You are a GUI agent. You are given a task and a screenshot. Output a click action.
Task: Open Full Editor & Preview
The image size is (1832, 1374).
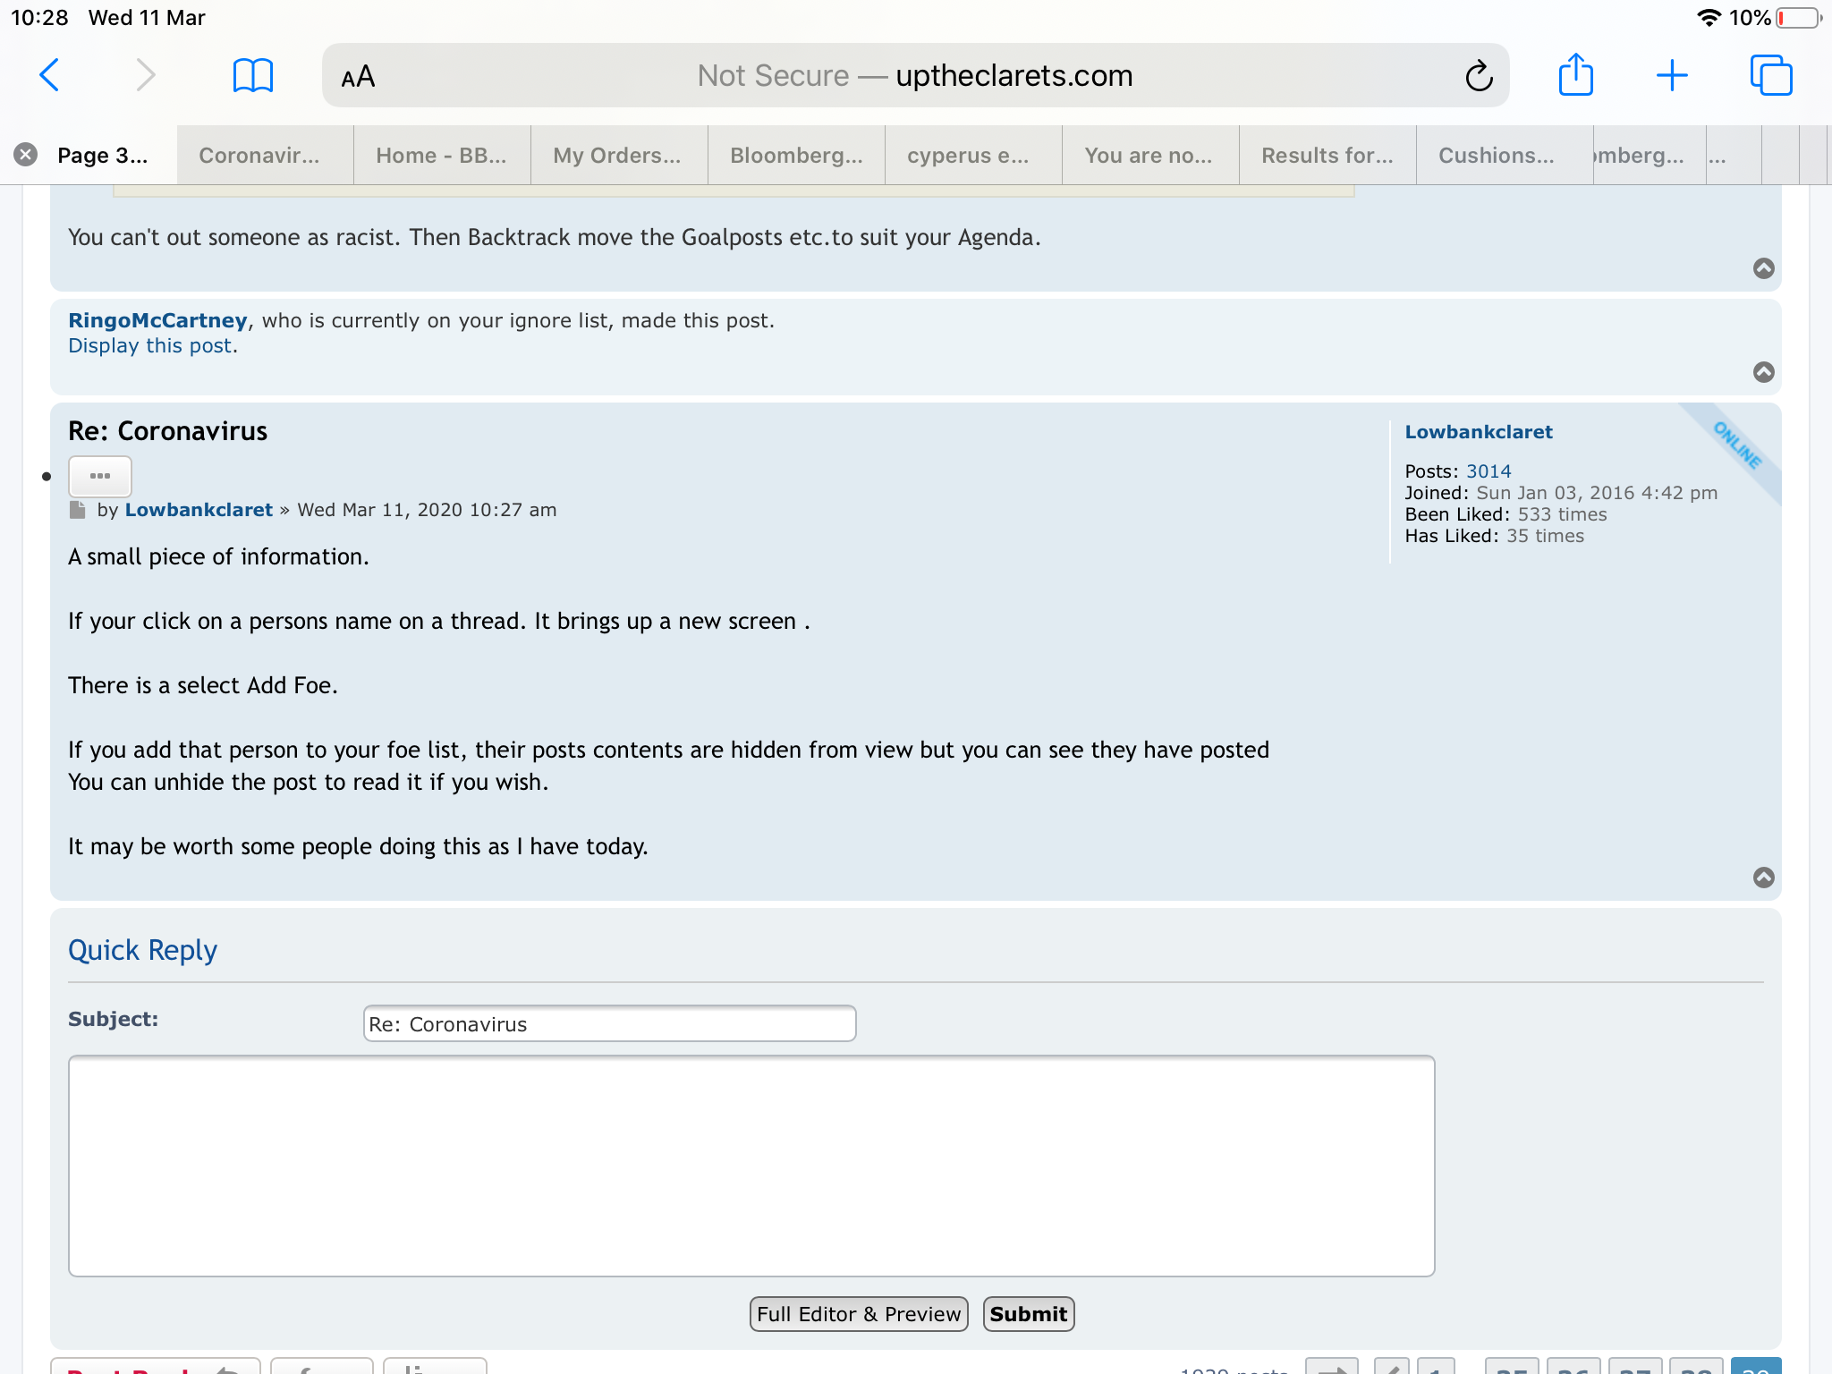pyautogui.click(x=858, y=1313)
